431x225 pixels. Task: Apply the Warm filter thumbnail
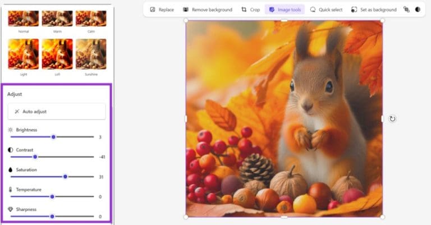(57, 17)
